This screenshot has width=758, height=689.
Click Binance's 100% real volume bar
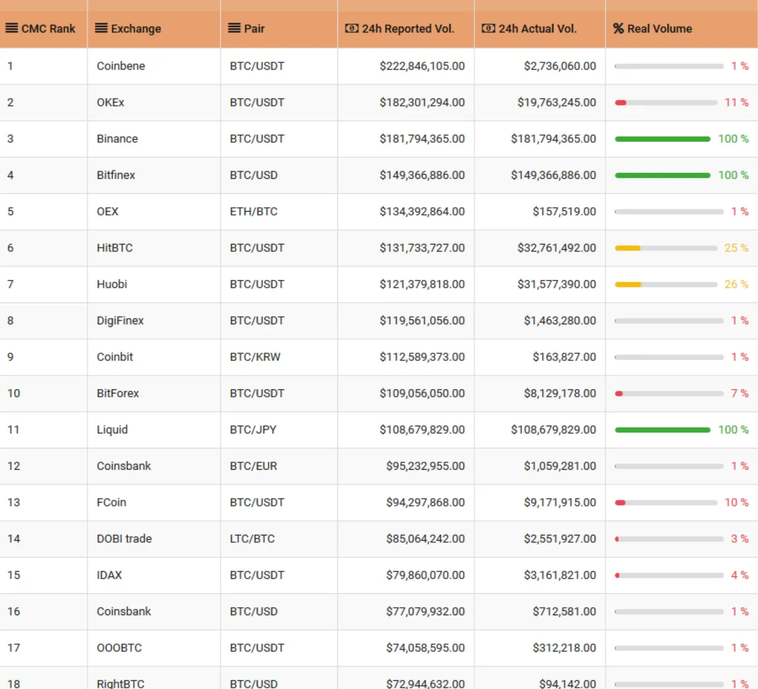pos(663,139)
